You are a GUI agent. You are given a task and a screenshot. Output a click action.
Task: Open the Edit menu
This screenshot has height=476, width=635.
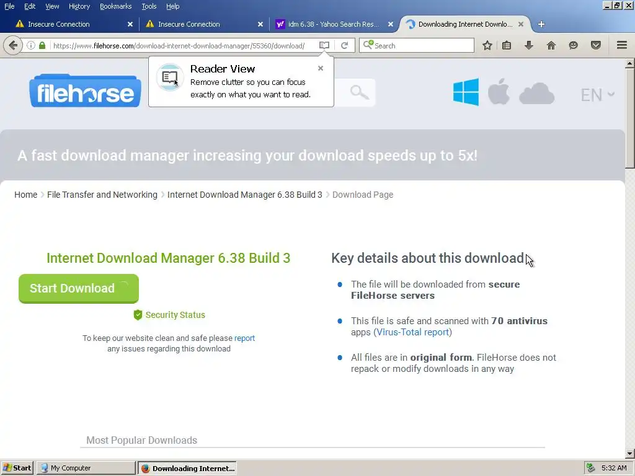click(30, 6)
